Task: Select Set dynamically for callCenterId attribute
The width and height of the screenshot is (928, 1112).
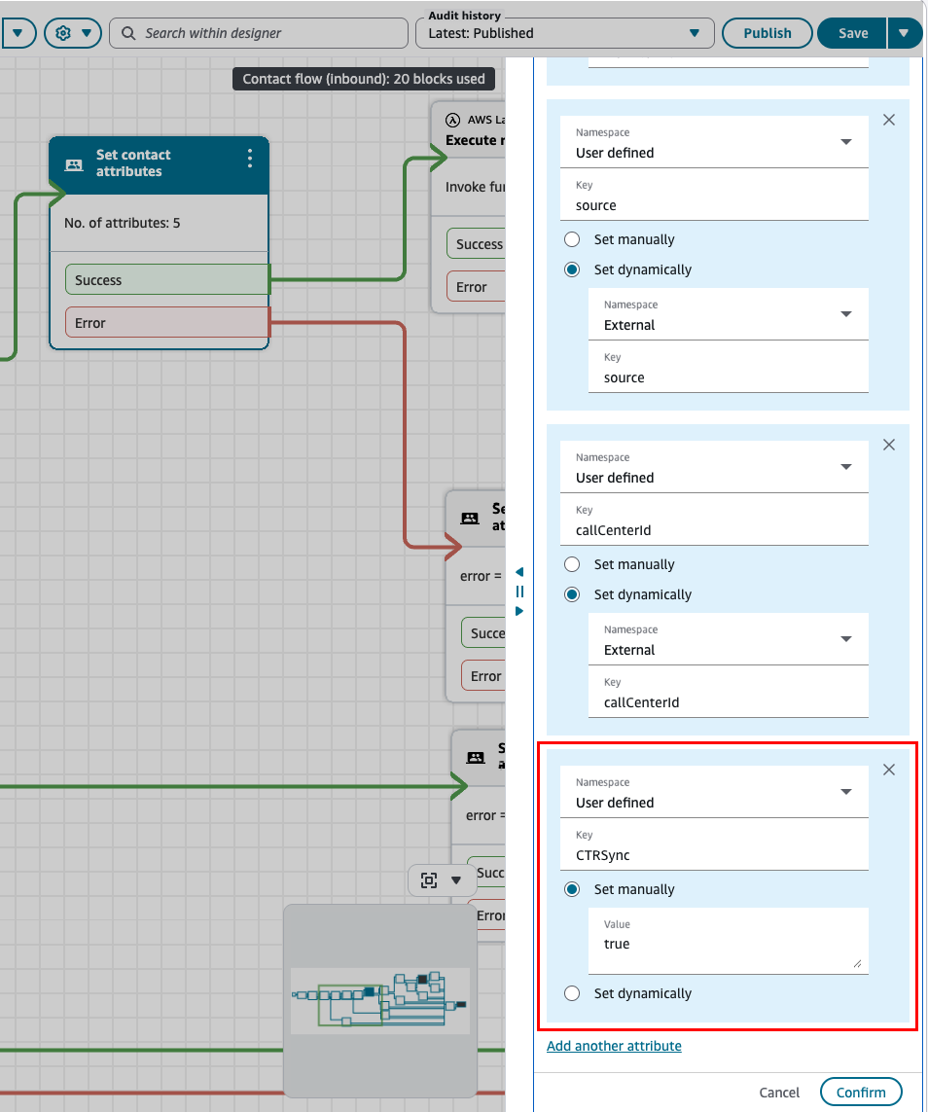Action: (572, 594)
